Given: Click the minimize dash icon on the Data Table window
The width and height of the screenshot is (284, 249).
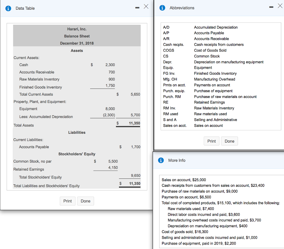Looking at the screenshot, I should point(137,8).
